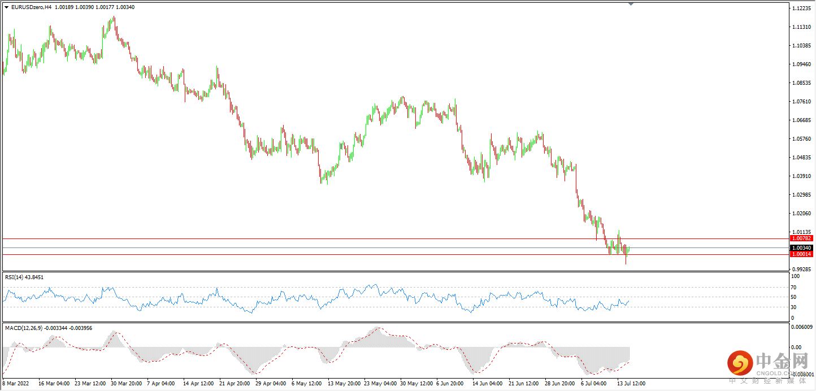
Task: Toggle the upper red resistance line
Action: pyautogui.click(x=396, y=238)
